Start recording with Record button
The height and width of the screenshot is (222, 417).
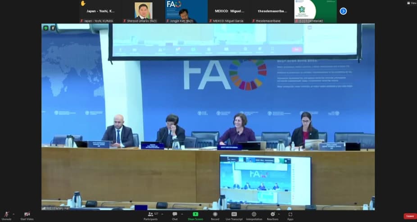coord(215,216)
